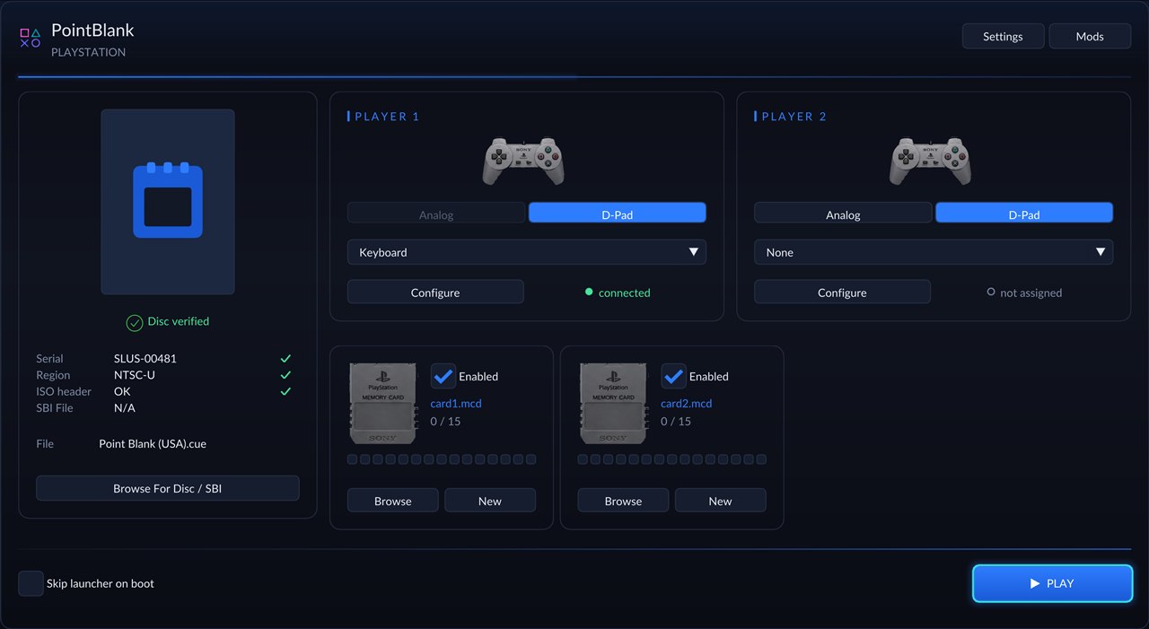The image size is (1149, 629).
Task: Click the PlayStation shapes logo icon
Action: (x=31, y=38)
